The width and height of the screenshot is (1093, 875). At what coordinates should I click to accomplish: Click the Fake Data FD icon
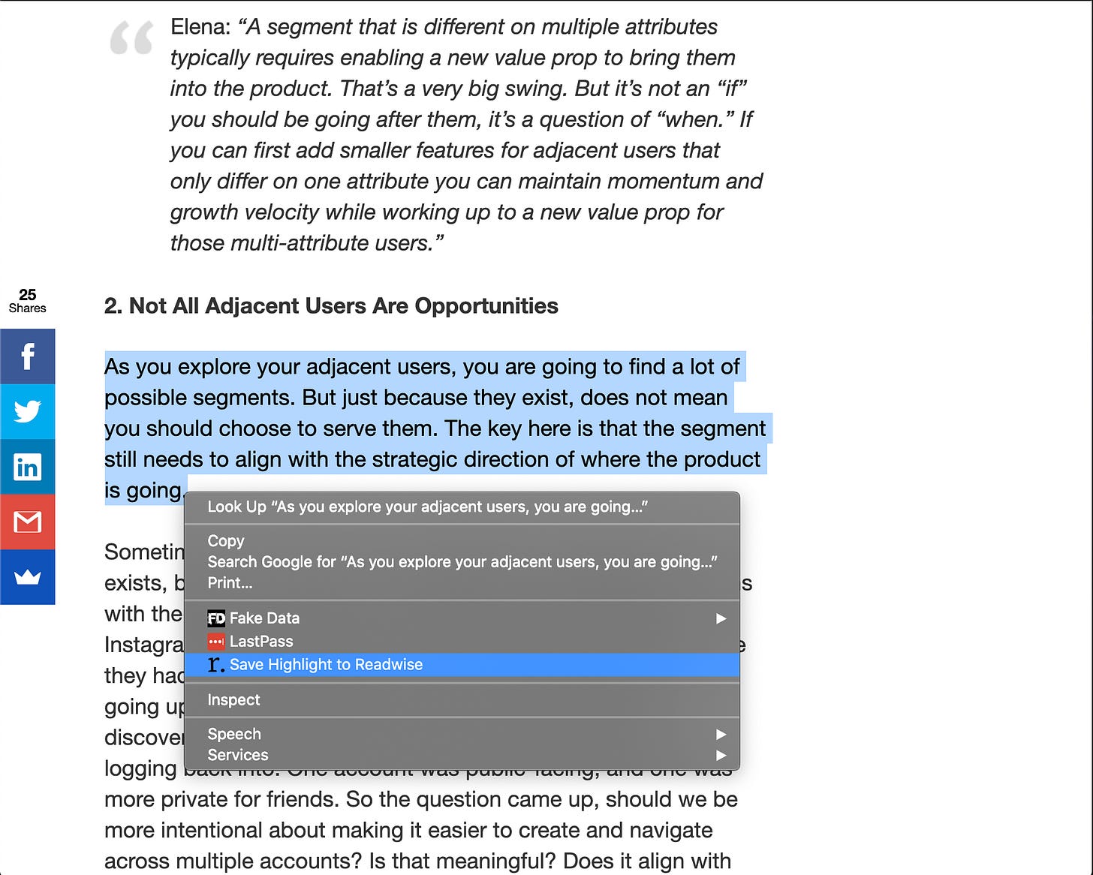(216, 618)
